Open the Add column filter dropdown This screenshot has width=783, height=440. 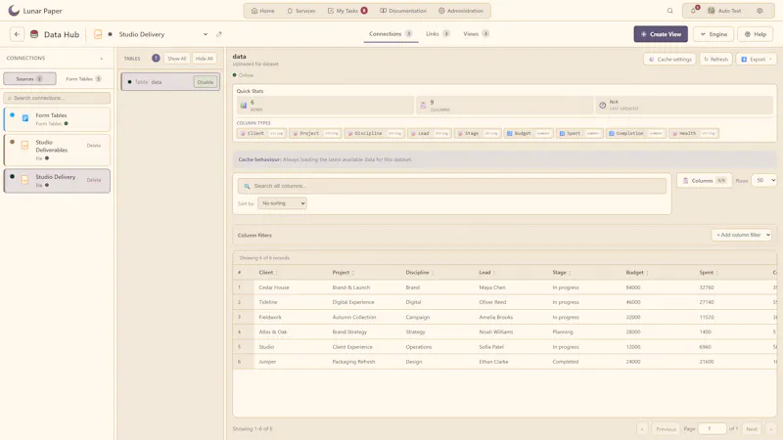tap(742, 235)
